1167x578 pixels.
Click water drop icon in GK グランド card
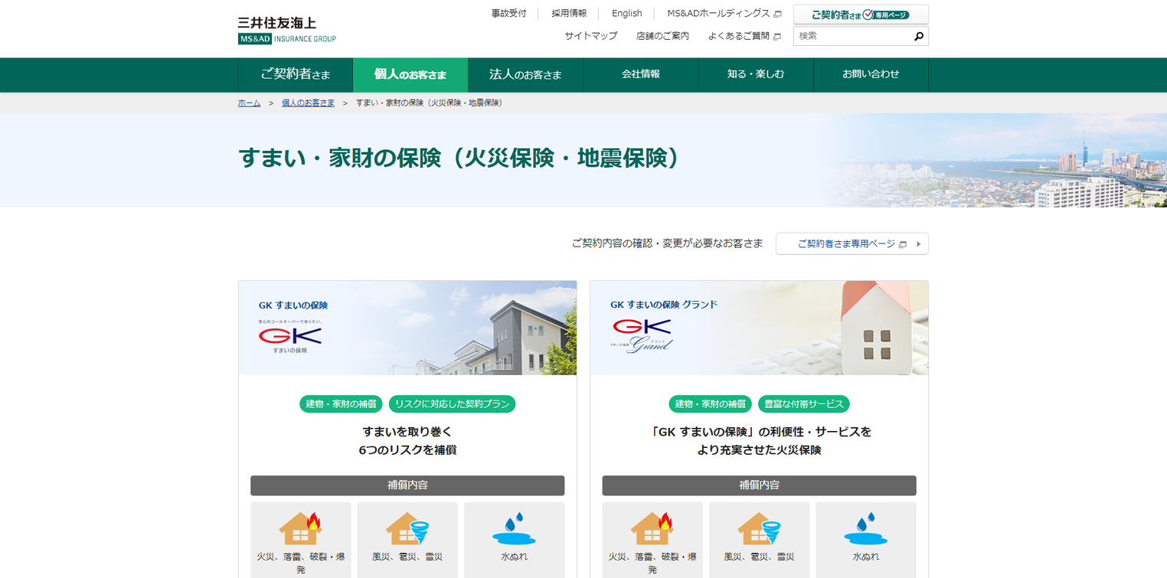point(865,528)
